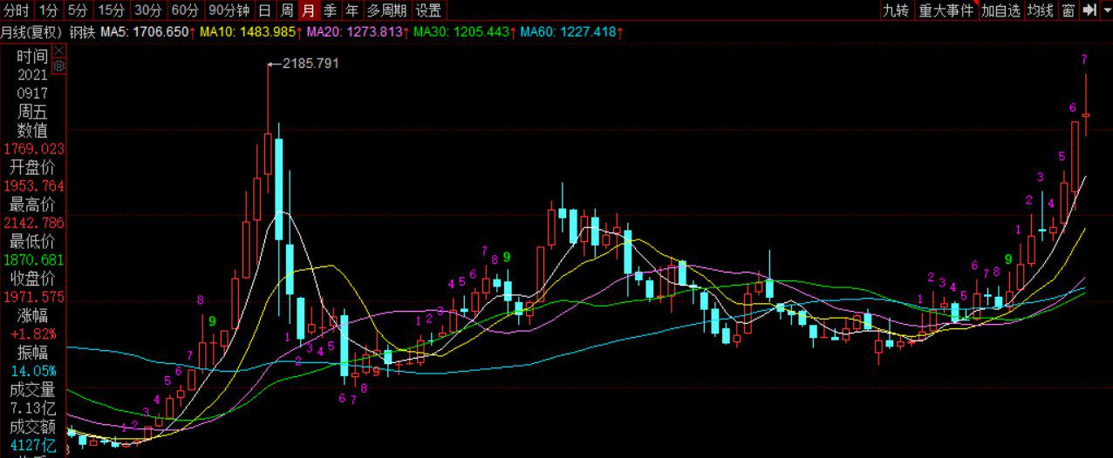Viewport: 1113px width, 458px height.
Task: Click the magenta 7 marker above the latest candle
Action: point(1084,59)
